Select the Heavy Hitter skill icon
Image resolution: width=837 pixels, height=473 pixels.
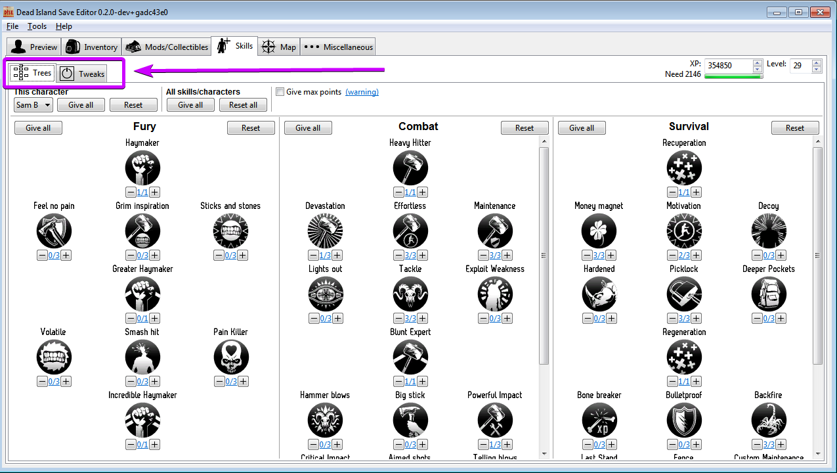click(410, 168)
